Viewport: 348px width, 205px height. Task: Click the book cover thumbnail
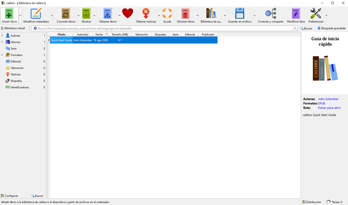(x=325, y=68)
